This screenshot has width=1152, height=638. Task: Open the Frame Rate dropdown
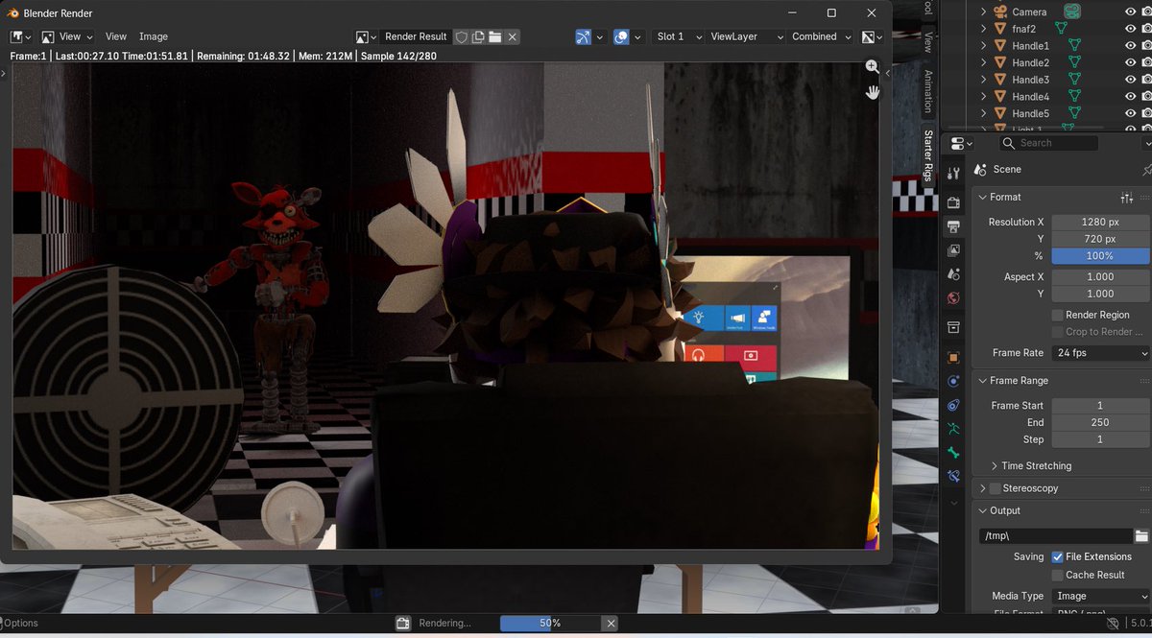tap(1100, 353)
